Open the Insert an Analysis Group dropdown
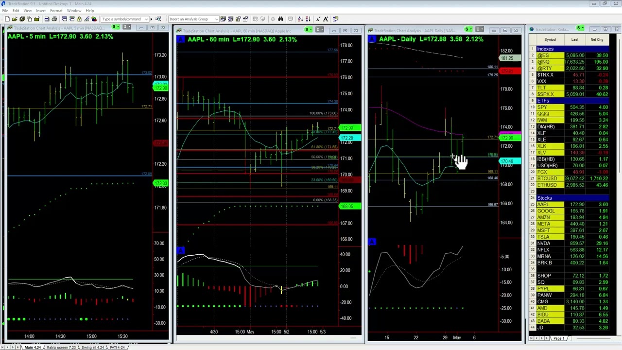The image size is (622, 350). pyautogui.click(x=216, y=19)
